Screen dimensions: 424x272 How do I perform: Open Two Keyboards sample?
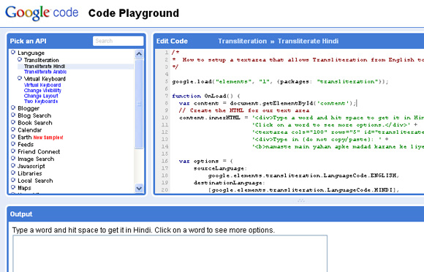pos(41,102)
